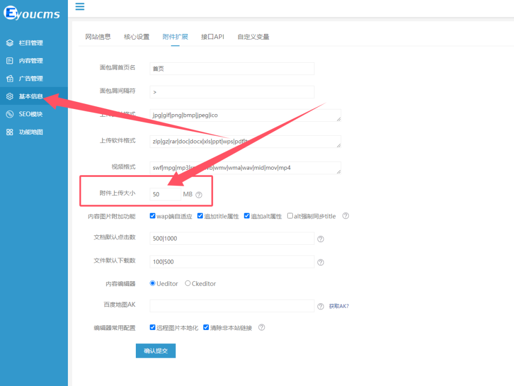514x386 pixels.
Task: Enable the alt强制同步title checkbox
Action: pyautogui.click(x=290, y=216)
